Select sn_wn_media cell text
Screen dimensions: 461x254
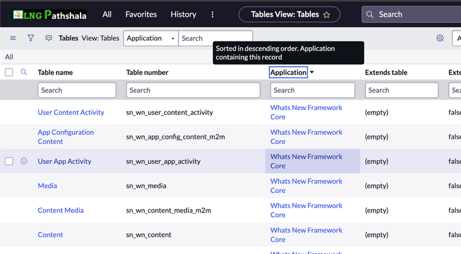(x=146, y=186)
